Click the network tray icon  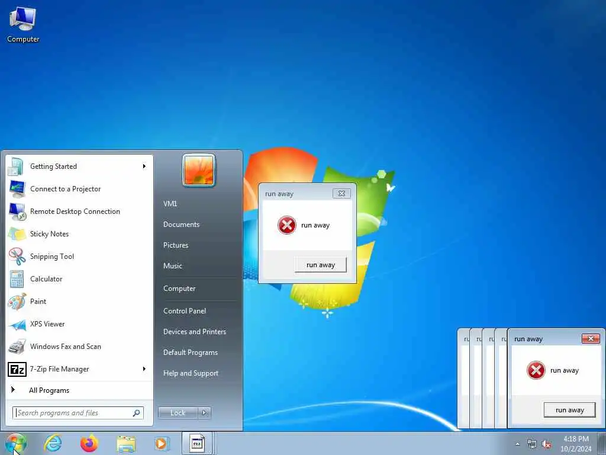(532, 444)
